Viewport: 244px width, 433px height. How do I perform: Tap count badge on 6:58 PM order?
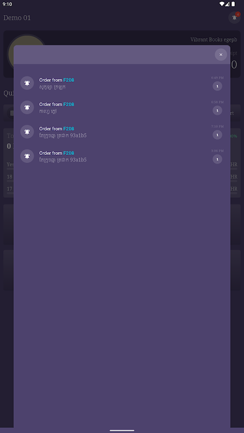point(217,110)
